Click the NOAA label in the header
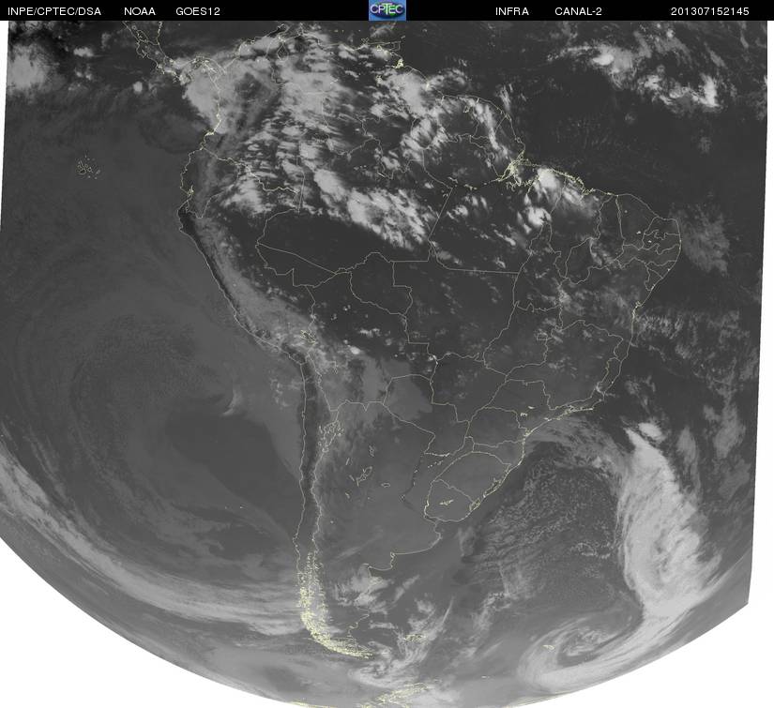 [140, 11]
